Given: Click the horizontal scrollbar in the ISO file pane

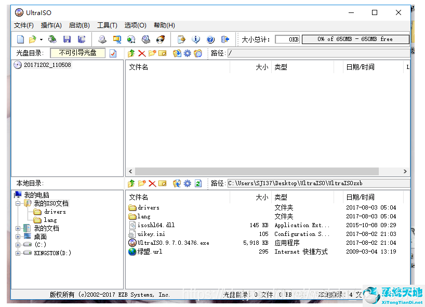Looking at the screenshot, I should pyautogui.click(x=267, y=172).
